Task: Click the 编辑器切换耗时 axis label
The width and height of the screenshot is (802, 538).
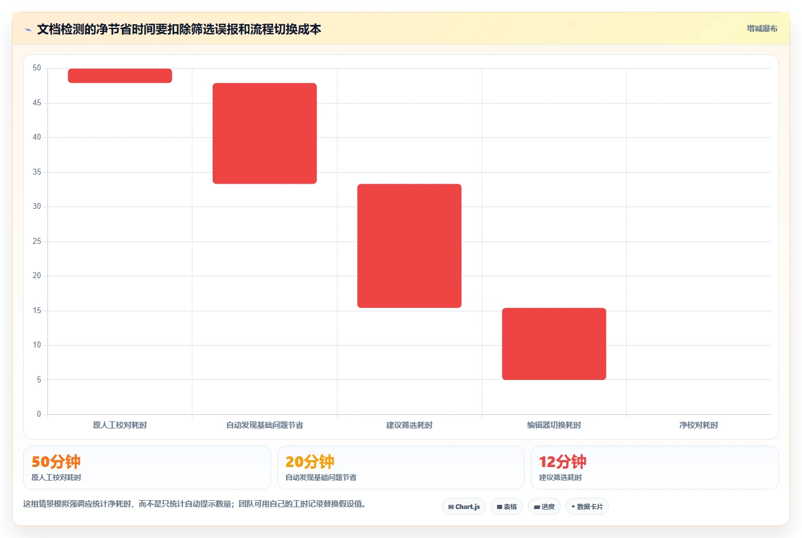Action: (554, 425)
